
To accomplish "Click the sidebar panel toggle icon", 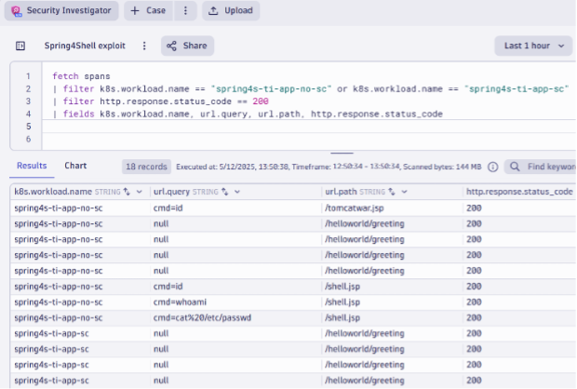I will (x=20, y=46).
